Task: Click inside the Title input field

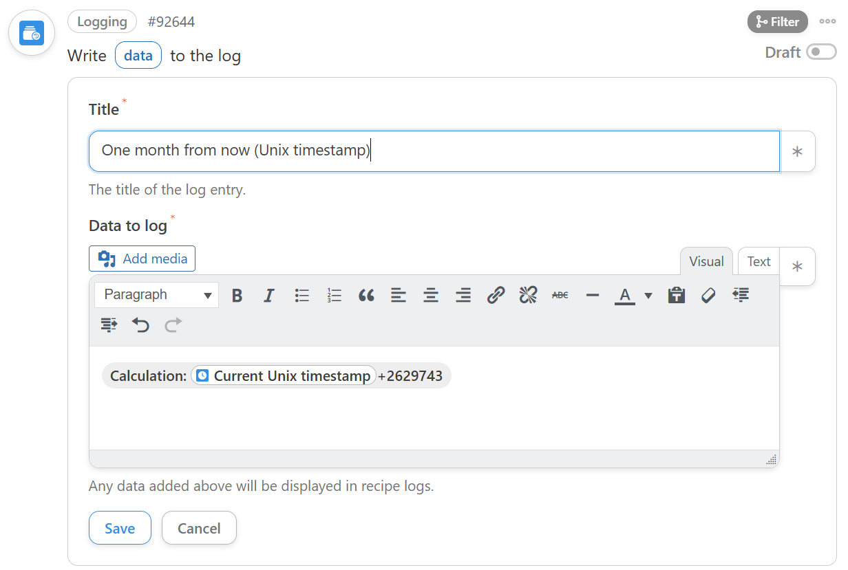Action: coord(434,151)
